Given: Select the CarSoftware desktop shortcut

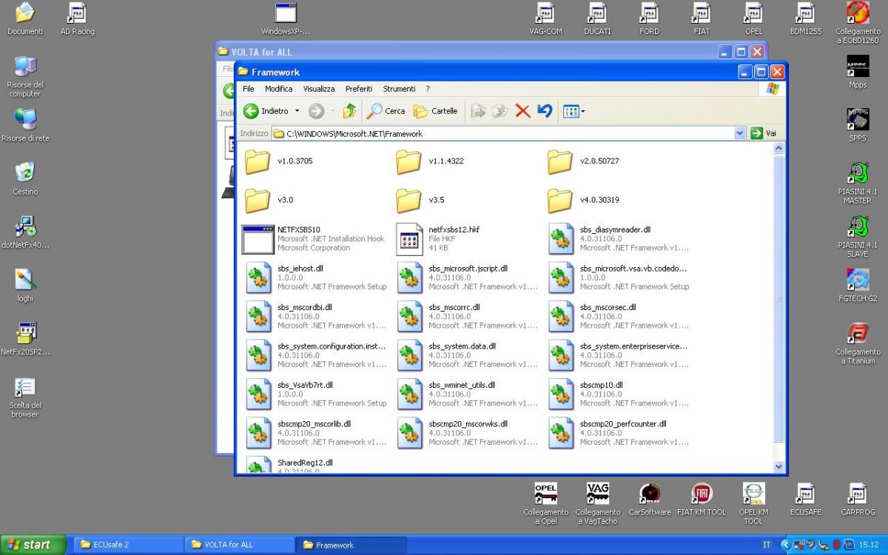Looking at the screenshot, I should (x=650, y=499).
